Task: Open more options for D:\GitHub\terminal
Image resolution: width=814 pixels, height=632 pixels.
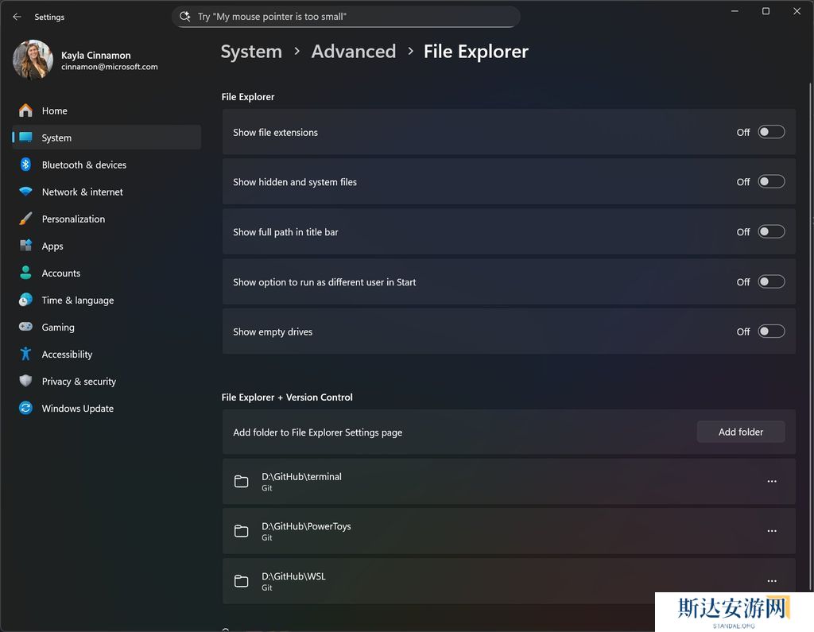Action: click(771, 481)
